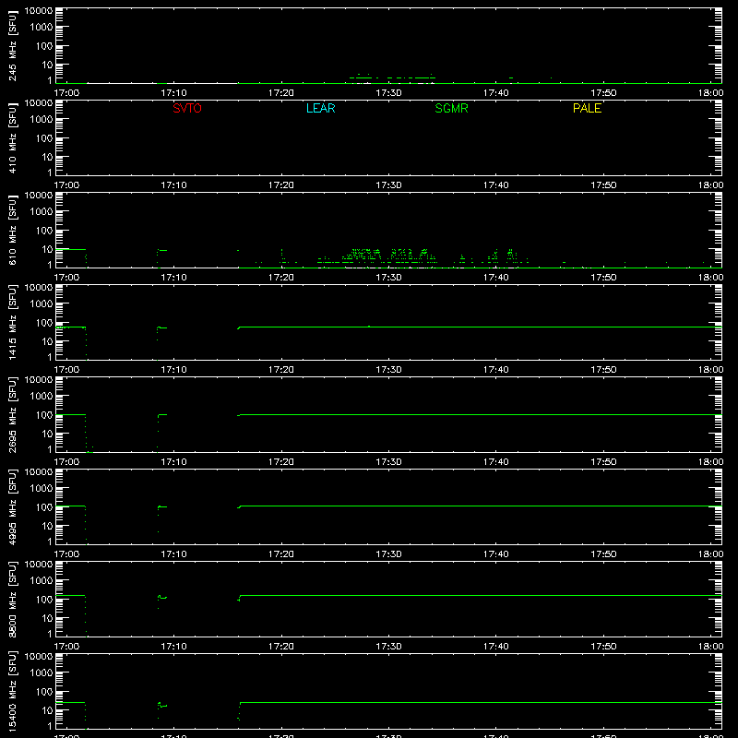Click 18:00 time label under 2695 MHz plot

pyautogui.click(x=710, y=462)
